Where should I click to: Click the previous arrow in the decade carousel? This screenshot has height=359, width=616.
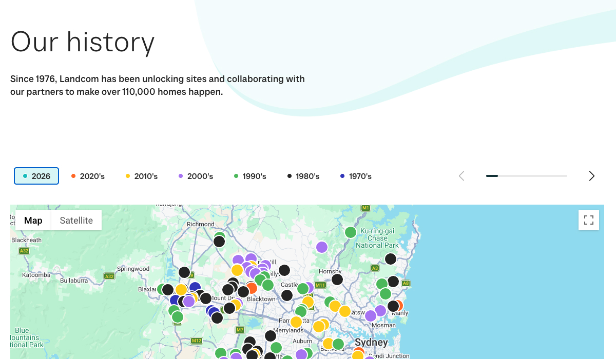coord(461,176)
